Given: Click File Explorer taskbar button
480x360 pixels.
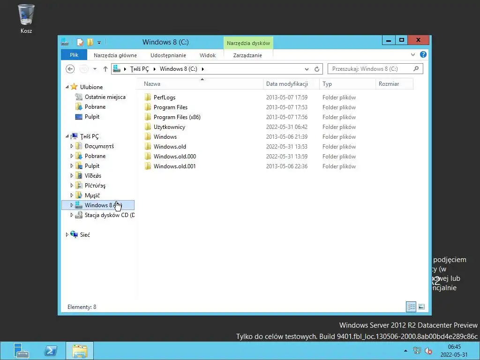Looking at the screenshot, I should pos(80,351).
